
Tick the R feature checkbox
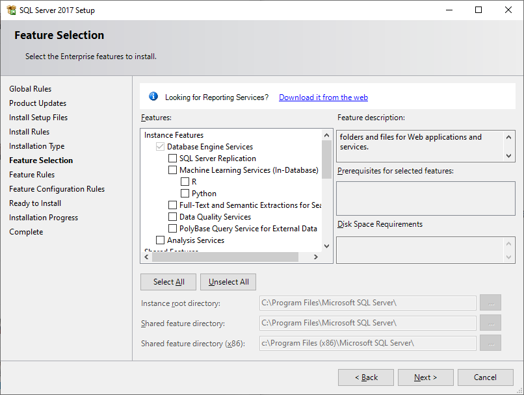pyautogui.click(x=185, y=182)
